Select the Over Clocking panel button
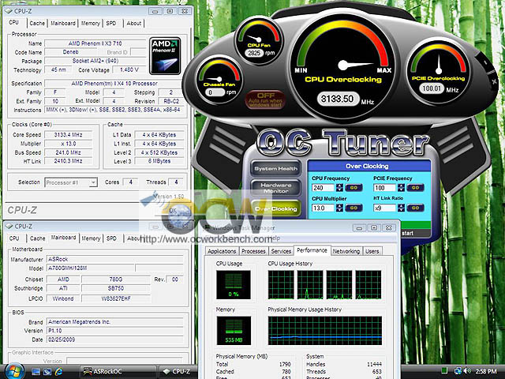505x379 pixels. [276, 208]
